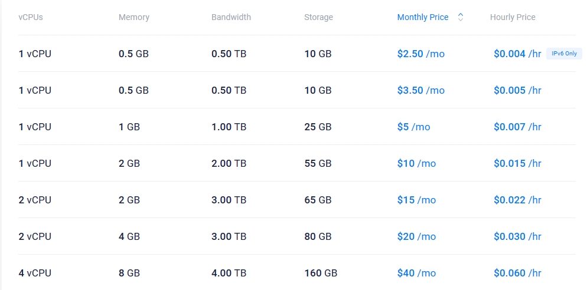Viewport: 587px width, 290px height.
Task: Select the $3.50 /mo plan price
Action: [420, 90]
